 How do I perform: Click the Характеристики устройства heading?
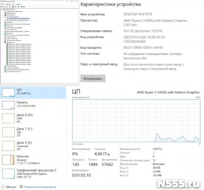[x=110, y=4]
